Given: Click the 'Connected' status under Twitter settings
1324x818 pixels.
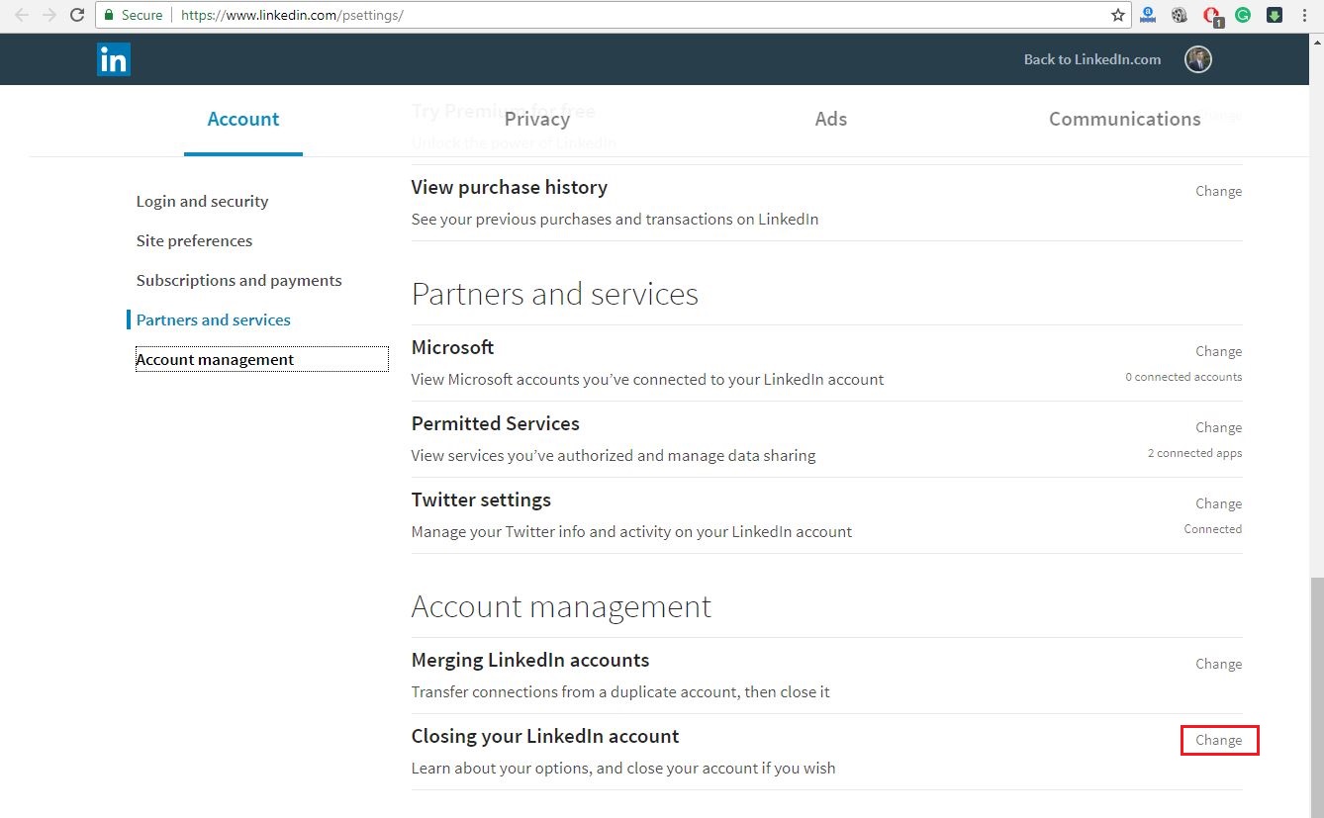Looking at the screenshot, I should point(1213,529).
